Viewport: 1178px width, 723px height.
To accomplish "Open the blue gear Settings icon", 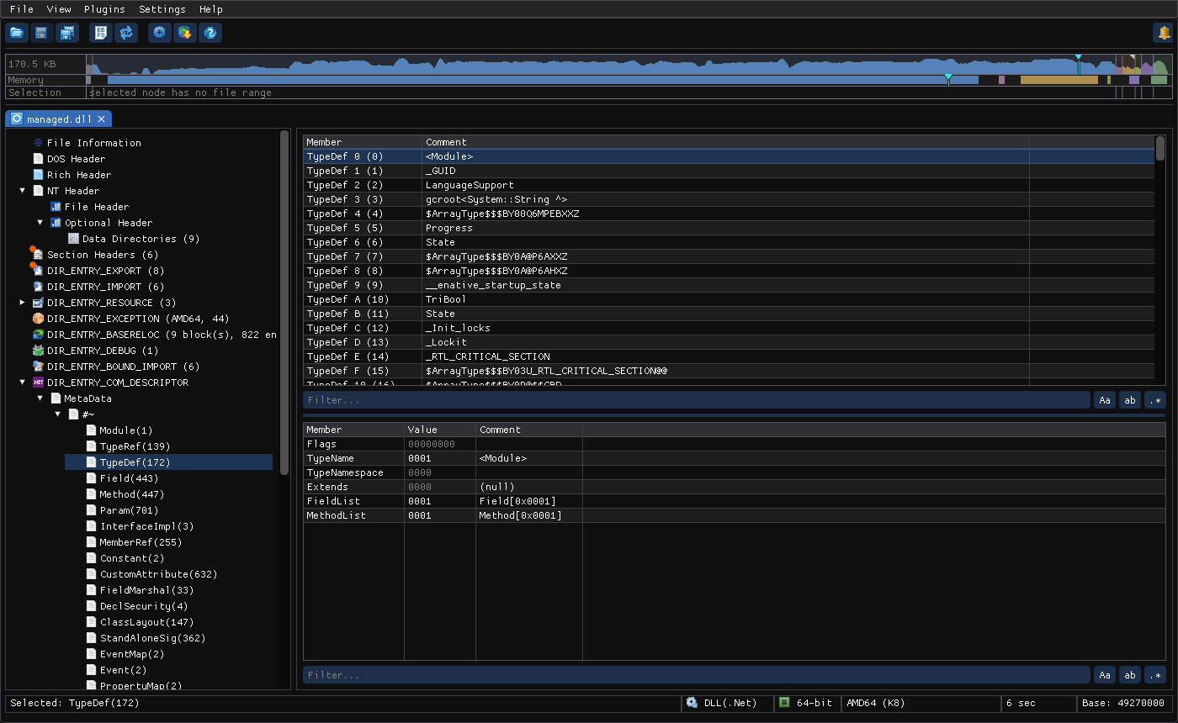I will pyautogui.click(x=159, y=33).
